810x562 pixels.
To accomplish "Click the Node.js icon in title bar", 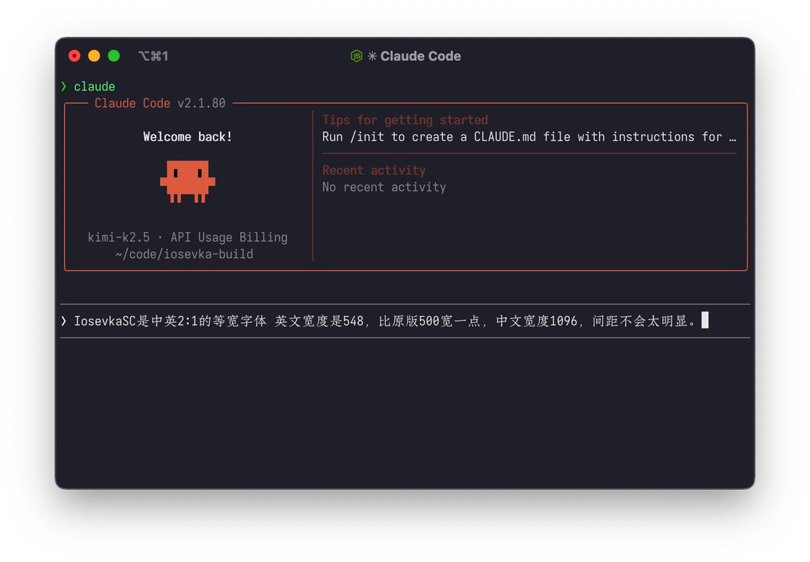I will coord(356,56).
